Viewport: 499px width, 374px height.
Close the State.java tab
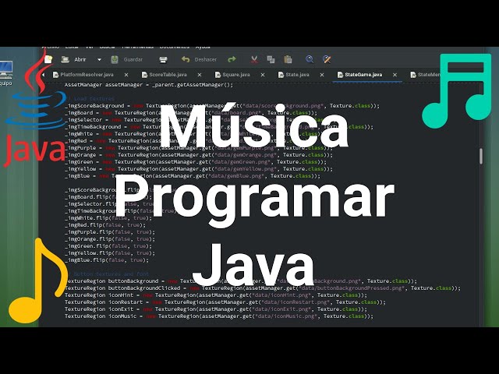point(322,75)
